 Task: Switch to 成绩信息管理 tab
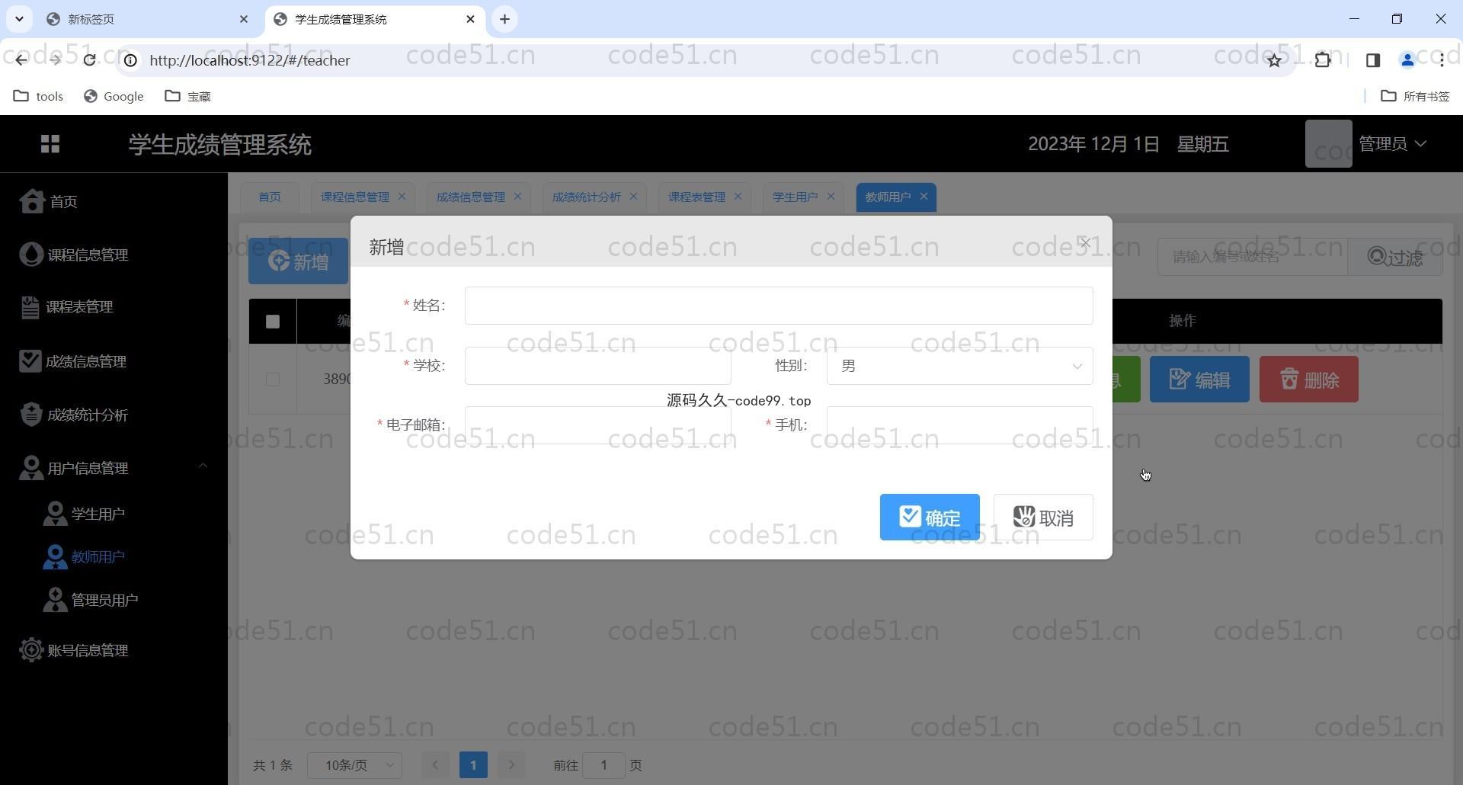471,197
